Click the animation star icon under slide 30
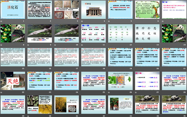 [x=28, y=116]
